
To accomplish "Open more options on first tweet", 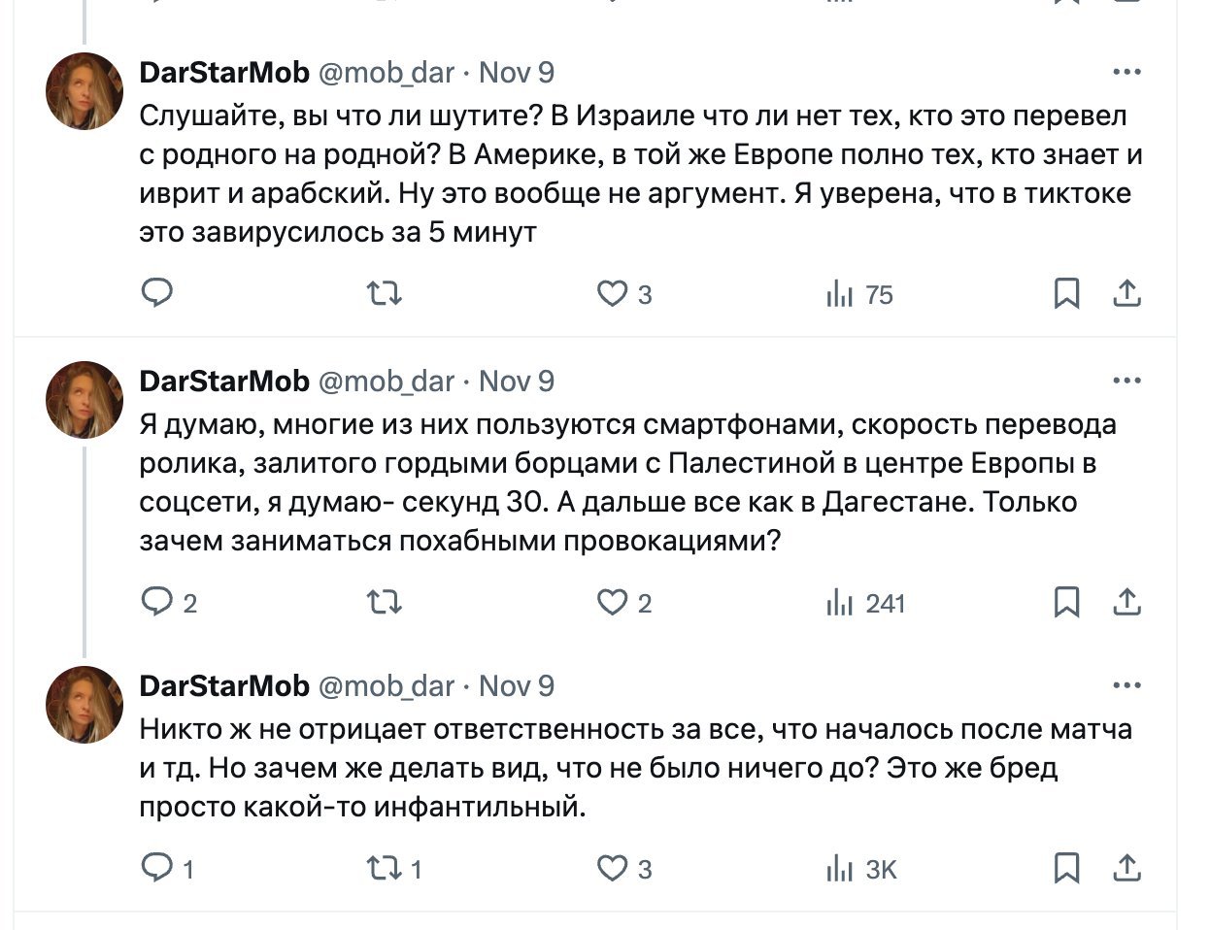I will click(1126, 73).
